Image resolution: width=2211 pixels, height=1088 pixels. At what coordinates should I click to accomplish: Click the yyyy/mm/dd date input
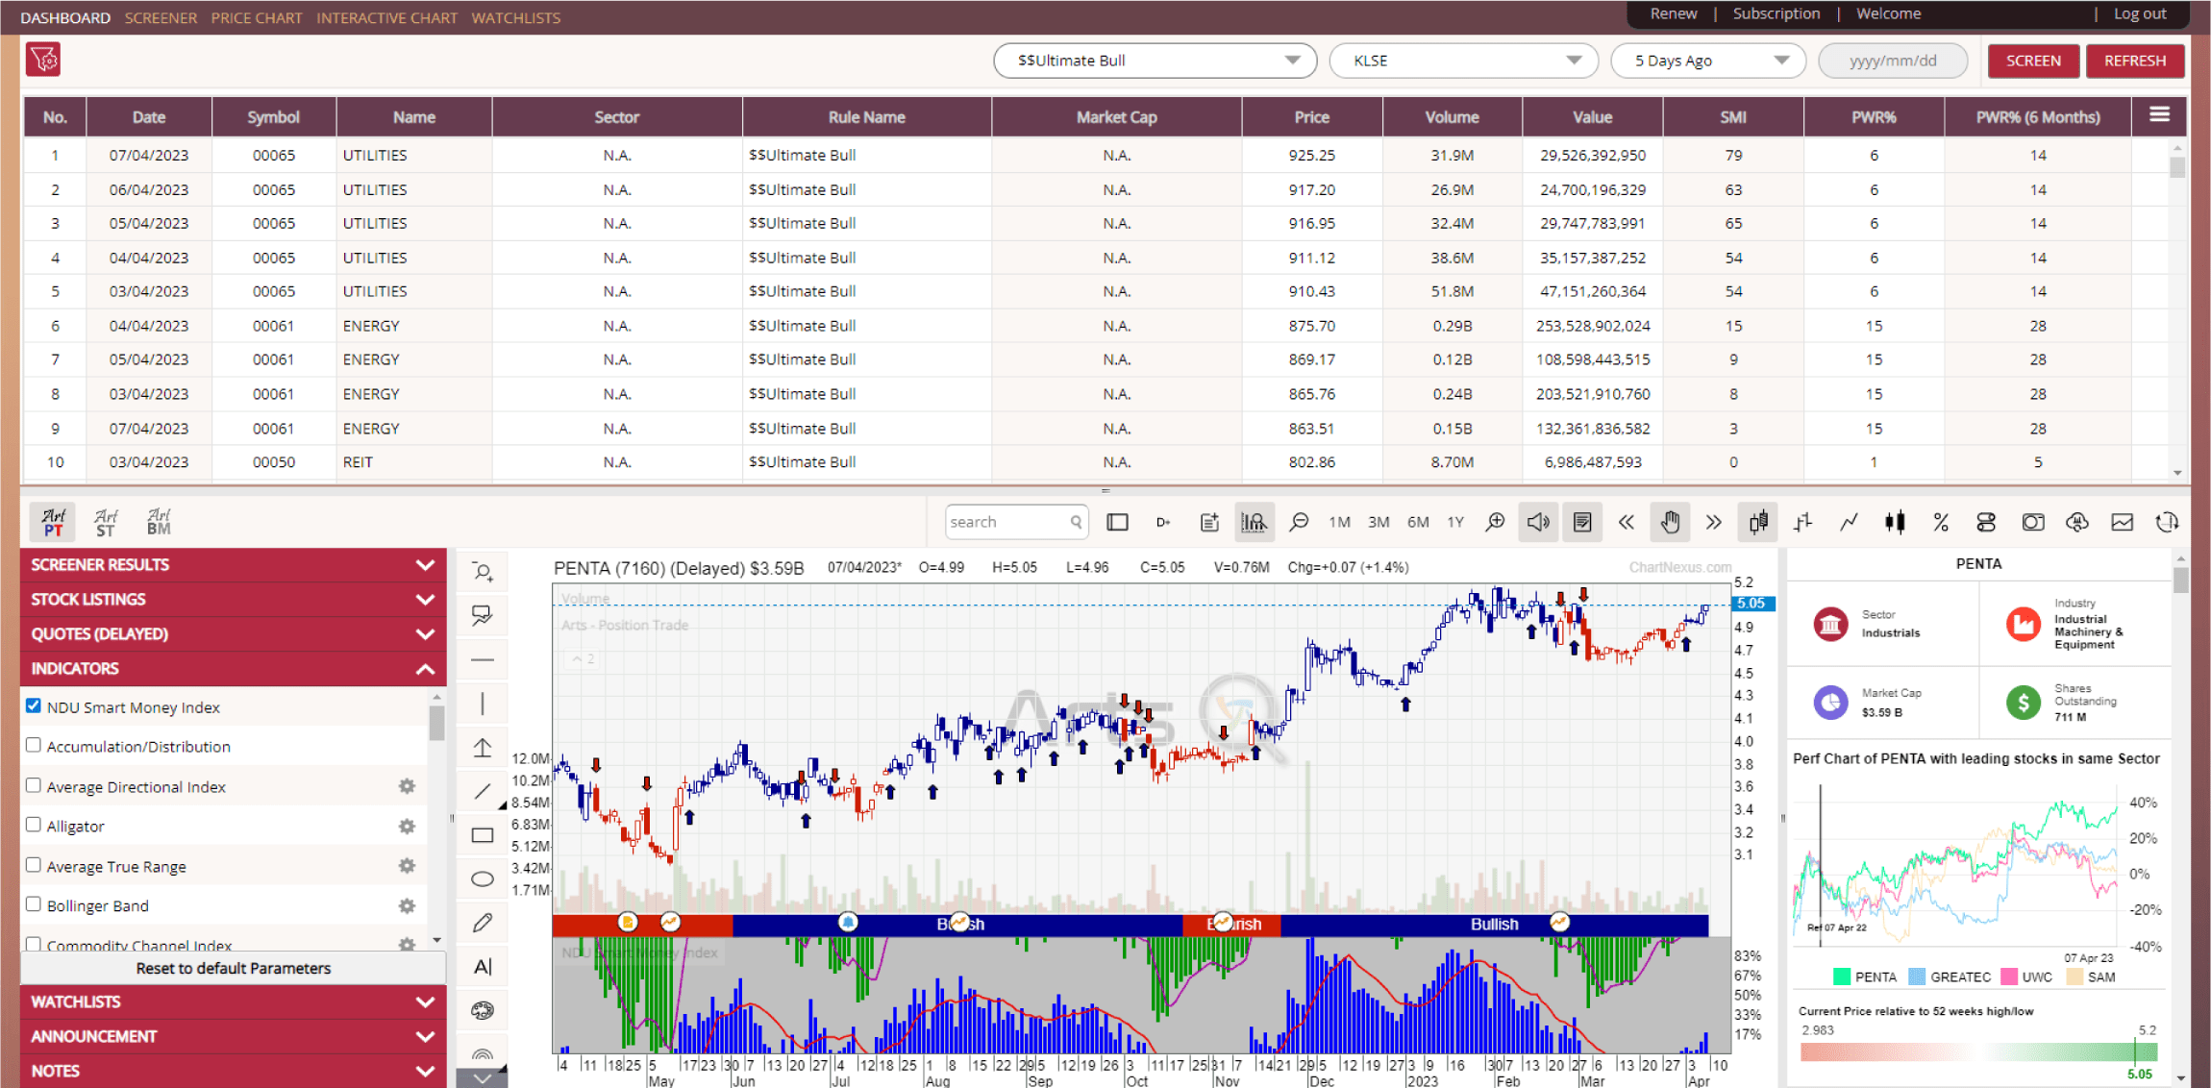1893,61
